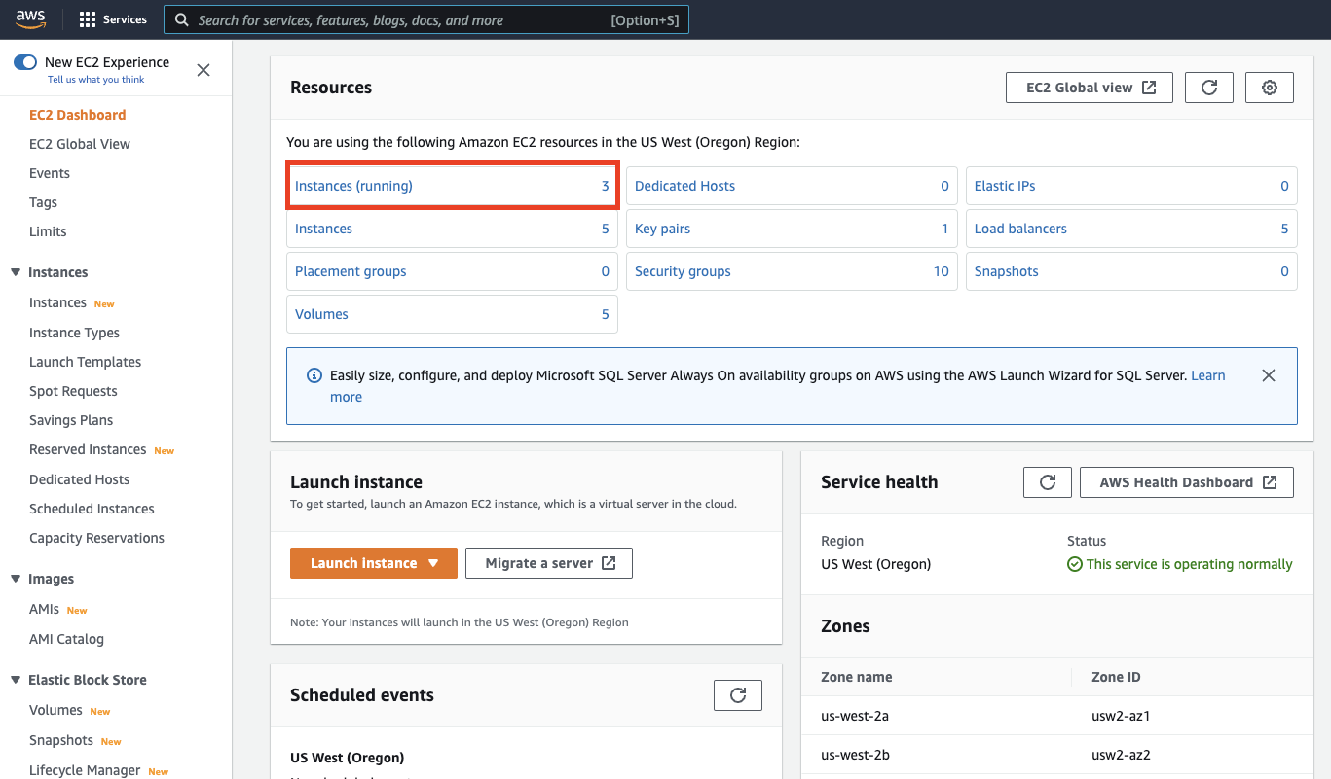Open the Services grid menu
The image size is (1331, 779).
tap(113, 19)
